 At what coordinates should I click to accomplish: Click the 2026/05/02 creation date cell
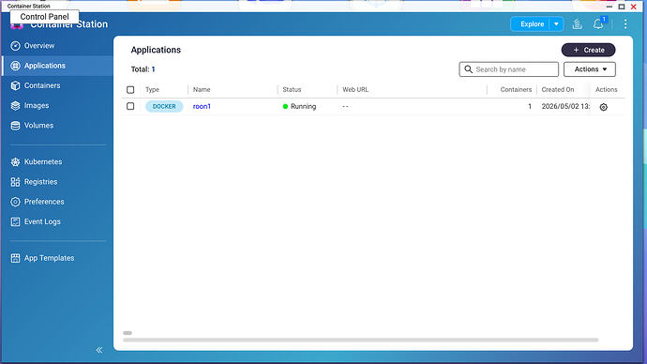pos(565,106)
